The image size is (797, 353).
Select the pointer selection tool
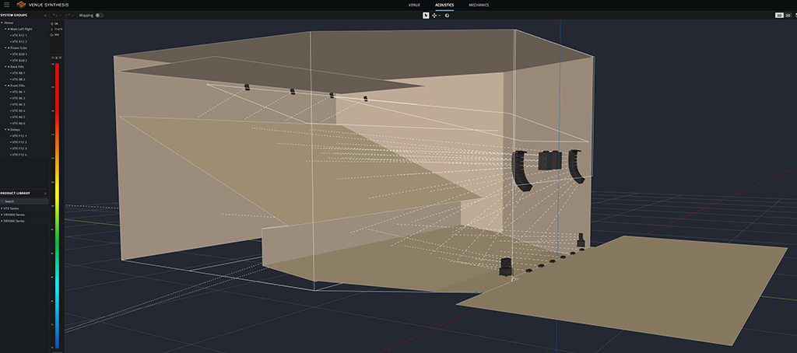point(425,15)
